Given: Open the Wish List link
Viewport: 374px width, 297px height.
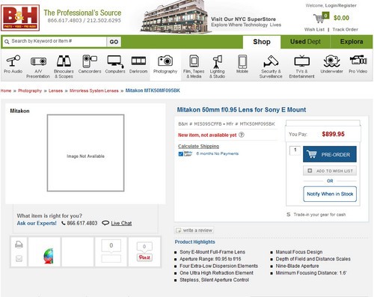Looking at the screenshot, I should 314,29.
